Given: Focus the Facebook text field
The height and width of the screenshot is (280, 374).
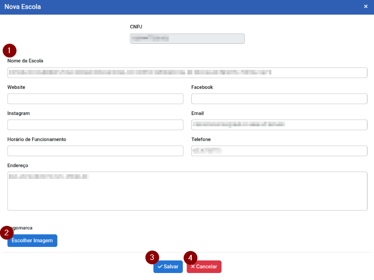Looking at the screenshot, I should tap(279, 99).
